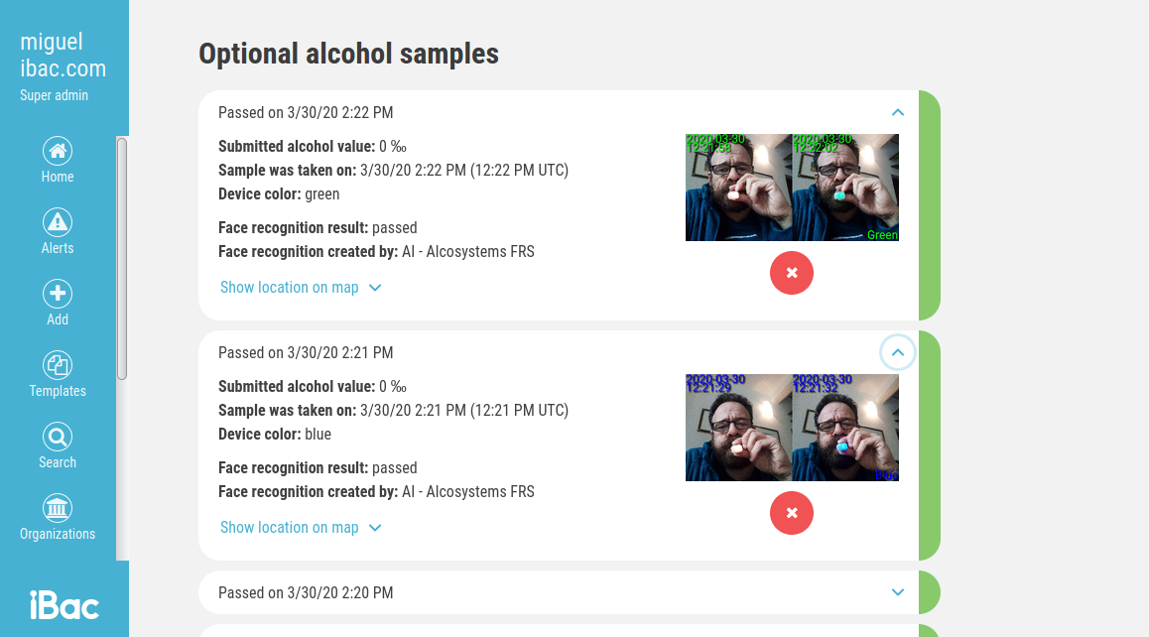Click the iBac logo

point(64,604)
